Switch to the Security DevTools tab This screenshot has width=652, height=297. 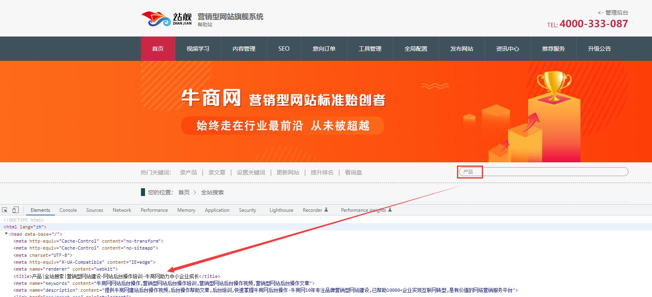coord(248,210)
